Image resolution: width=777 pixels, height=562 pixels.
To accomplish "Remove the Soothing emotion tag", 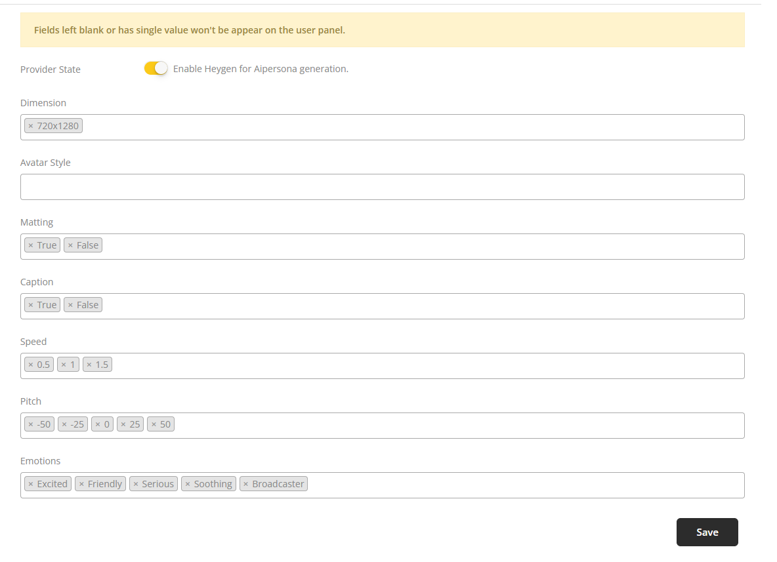I will [187, 484].
